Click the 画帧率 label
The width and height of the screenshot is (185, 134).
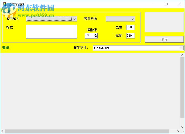pyautogui.click(x=93, y=30)
